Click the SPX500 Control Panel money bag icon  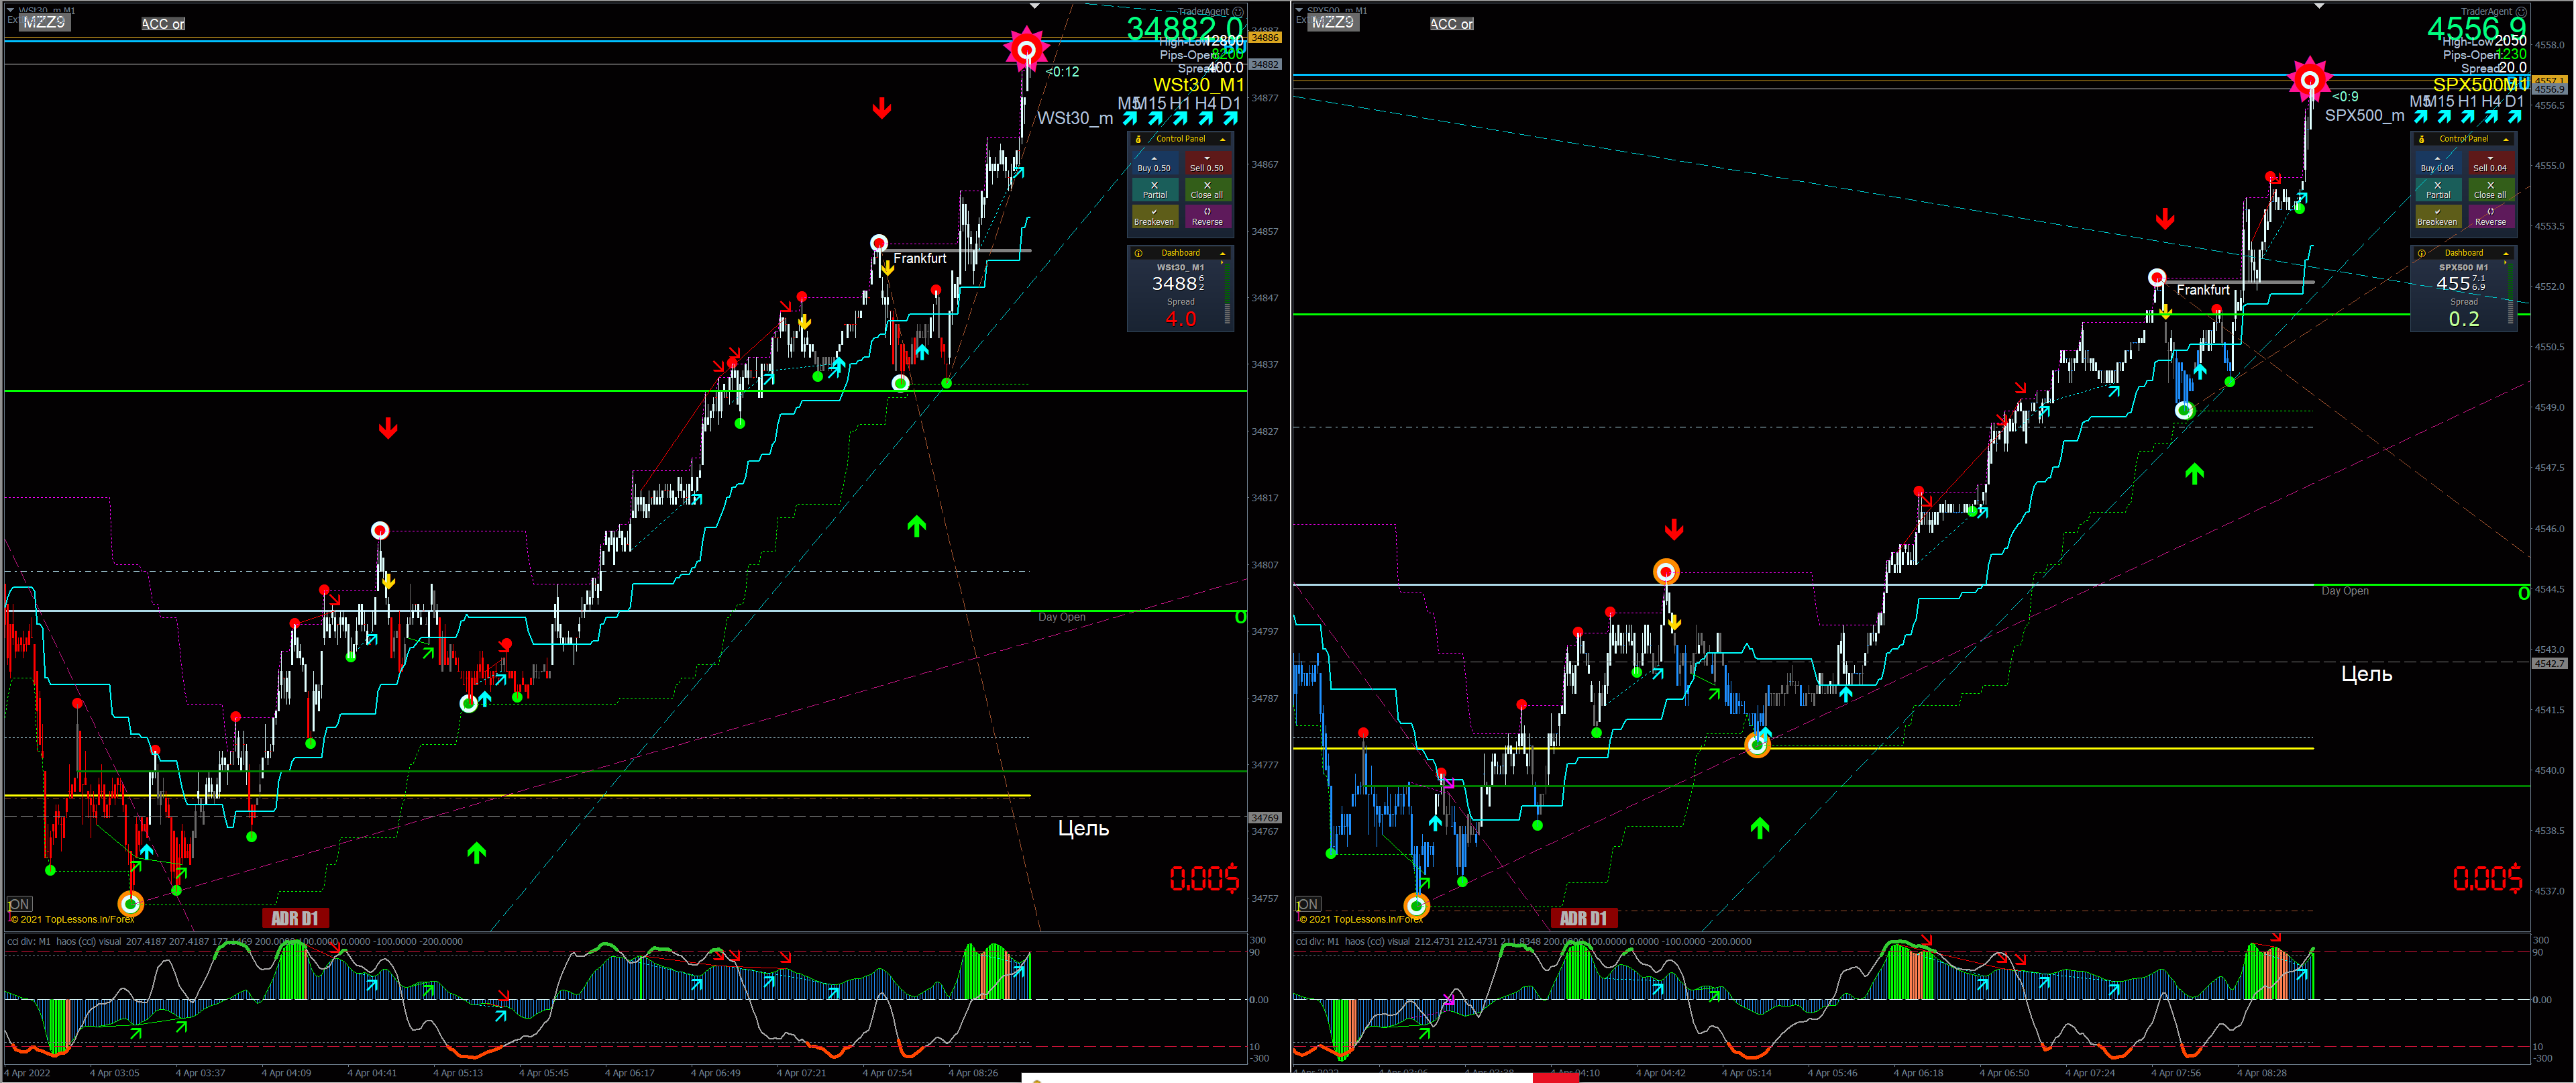point(2421,139)
